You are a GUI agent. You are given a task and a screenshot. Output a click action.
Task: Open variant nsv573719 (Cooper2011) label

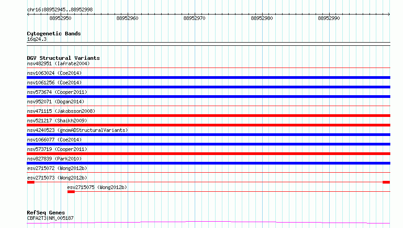click(57, 149)
